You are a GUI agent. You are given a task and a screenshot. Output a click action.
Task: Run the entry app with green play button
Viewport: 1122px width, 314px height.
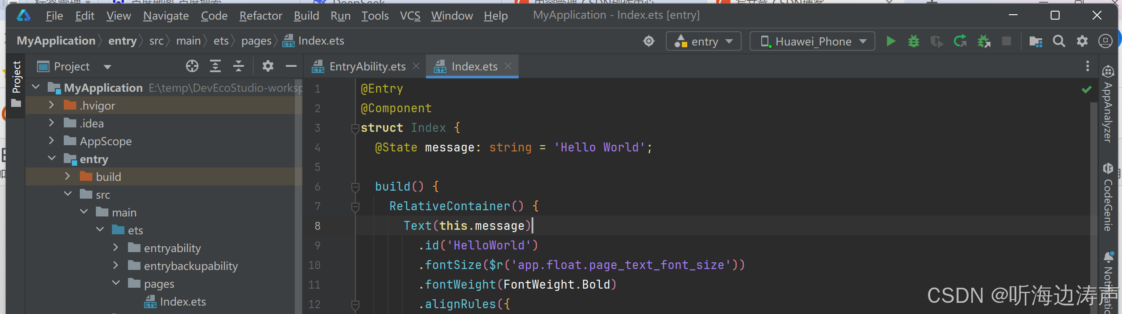[x=891, y=41]
